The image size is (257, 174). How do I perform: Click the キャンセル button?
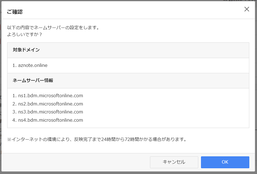coord(174,162)
